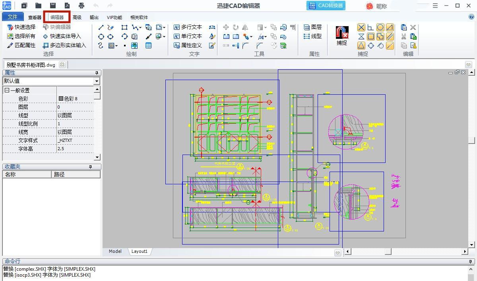Click the text style 'A' pencil icon
Viewport: 477px width, 281px height.
tap(212, 36)
